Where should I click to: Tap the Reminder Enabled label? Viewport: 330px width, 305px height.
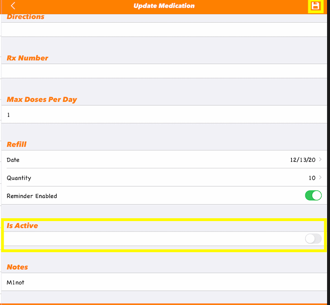32,196
